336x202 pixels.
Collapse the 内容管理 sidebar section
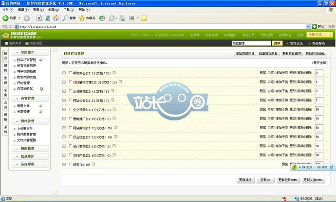pyautogui.click(x=30, y=98)
